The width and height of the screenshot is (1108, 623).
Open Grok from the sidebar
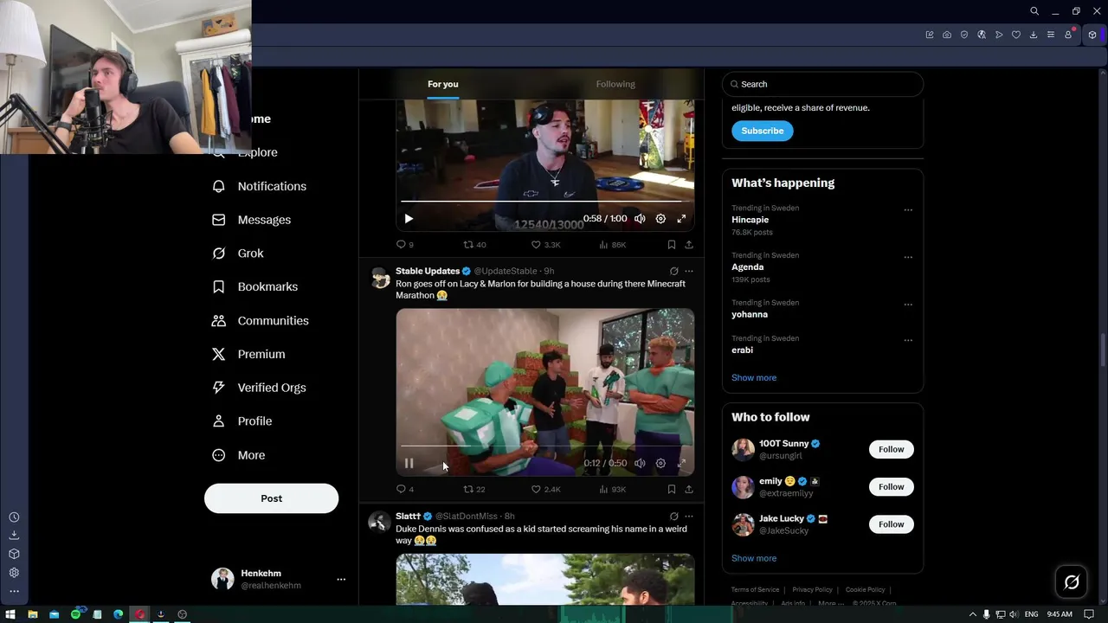pyautogui.click(x=238, y=254)
